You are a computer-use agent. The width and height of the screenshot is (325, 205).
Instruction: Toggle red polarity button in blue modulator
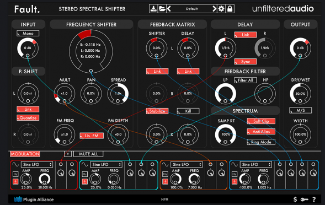[x=234, y=182]
